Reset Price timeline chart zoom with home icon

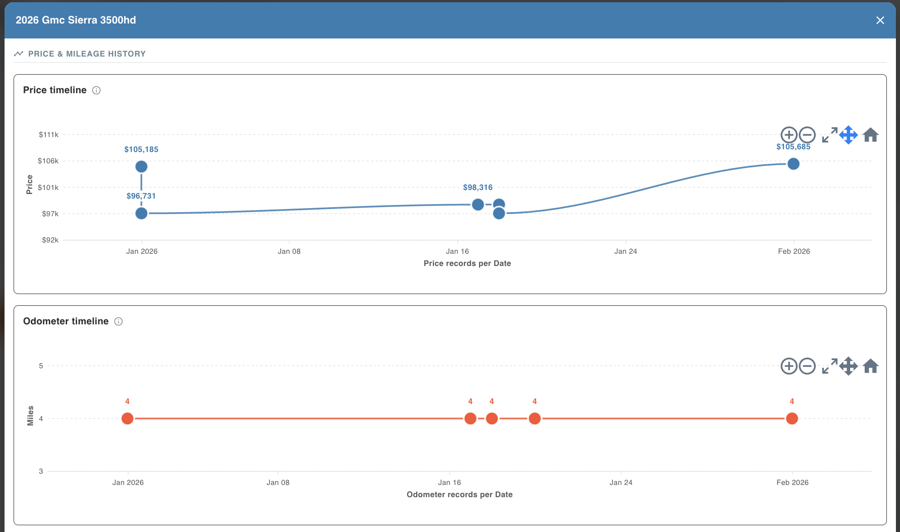click(x=871, y=135)
